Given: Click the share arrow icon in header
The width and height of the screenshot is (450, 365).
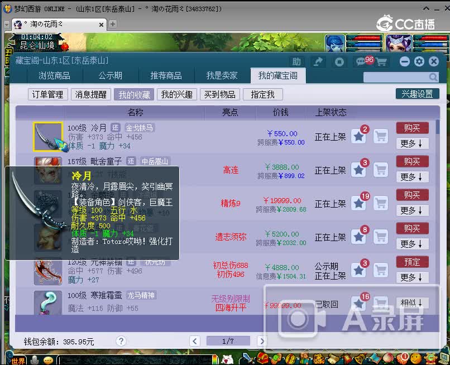Looking at the screenshot, I should click(x=318, y=61).
